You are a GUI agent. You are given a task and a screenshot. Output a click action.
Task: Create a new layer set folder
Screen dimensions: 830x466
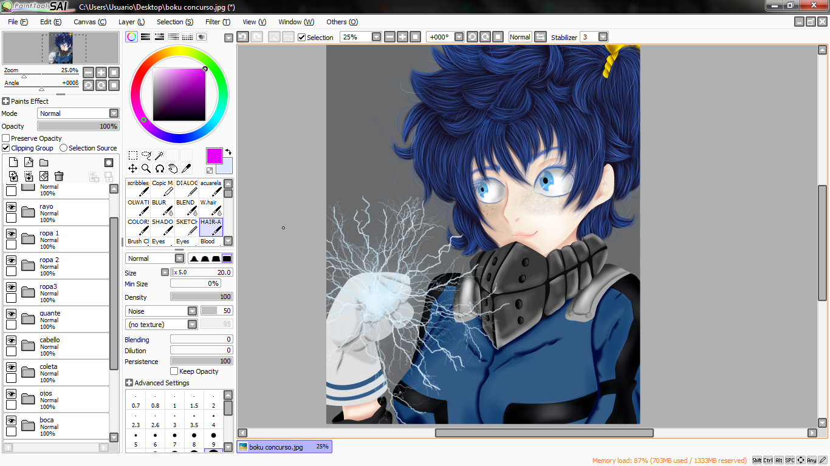coord(44,163)
